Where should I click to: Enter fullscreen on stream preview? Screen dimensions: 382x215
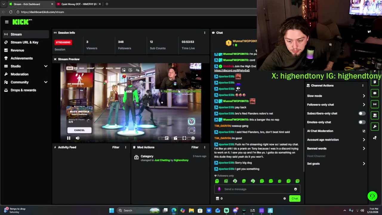click(x=184, y=138)
